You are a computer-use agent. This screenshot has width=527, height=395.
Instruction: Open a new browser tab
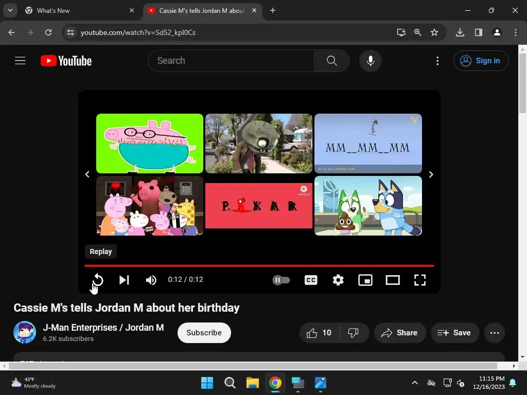[x=273, y=10]
